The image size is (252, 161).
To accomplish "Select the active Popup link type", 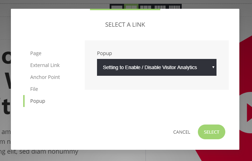I will 38,101.
